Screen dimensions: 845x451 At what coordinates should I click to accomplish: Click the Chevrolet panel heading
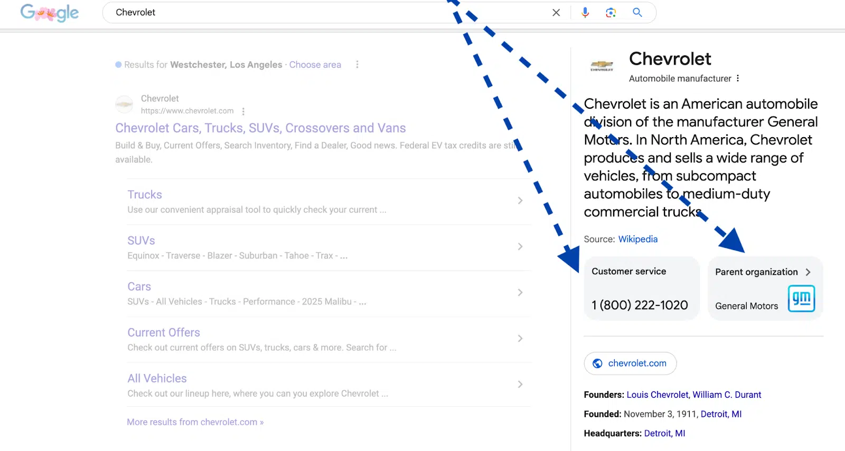tap(670, 59)
